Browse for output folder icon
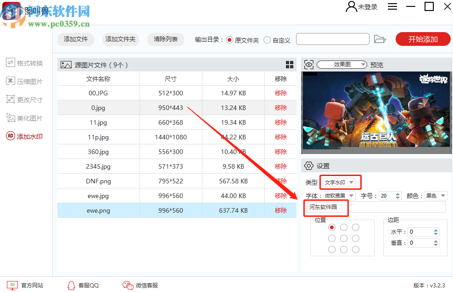Screen dimensions: 453x292 tap(380, 39)
